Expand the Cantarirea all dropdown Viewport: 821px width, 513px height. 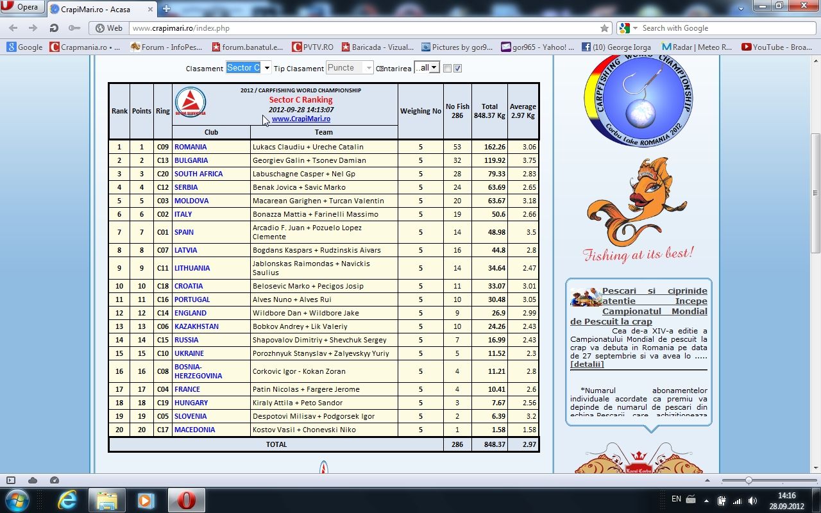pyautogui.click(x=427, y=68)
